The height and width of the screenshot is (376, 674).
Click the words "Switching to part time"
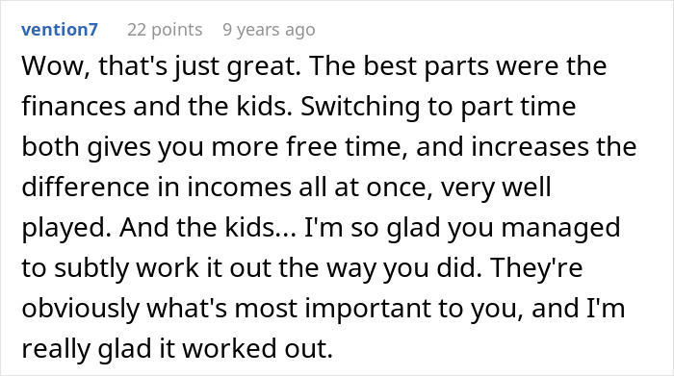[x=438, y=107]
